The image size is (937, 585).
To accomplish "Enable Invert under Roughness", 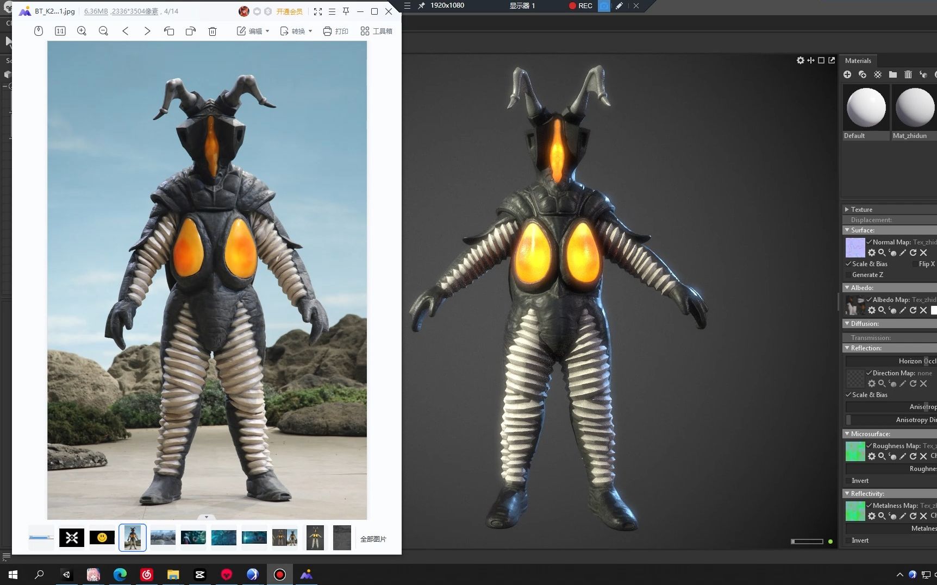I will 848,481.
